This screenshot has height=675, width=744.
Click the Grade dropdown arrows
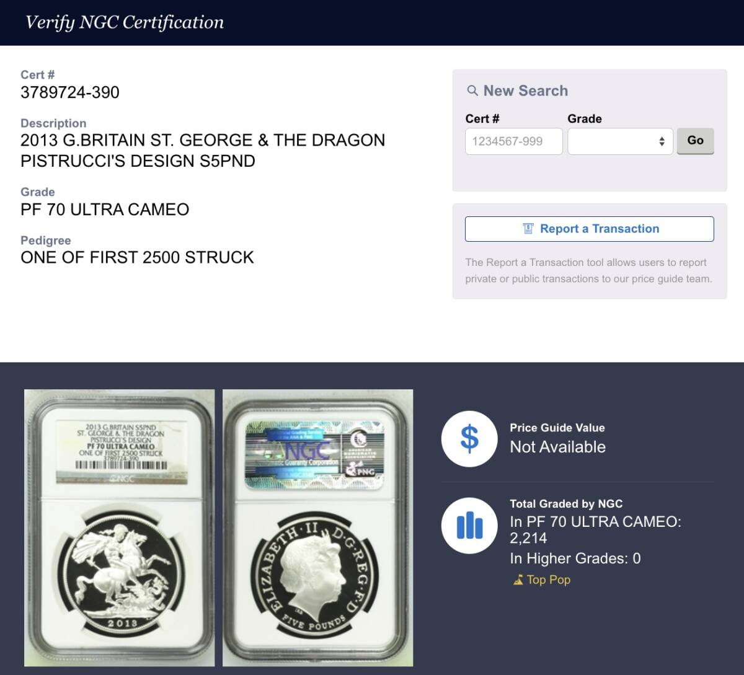[x=662, y=141]
